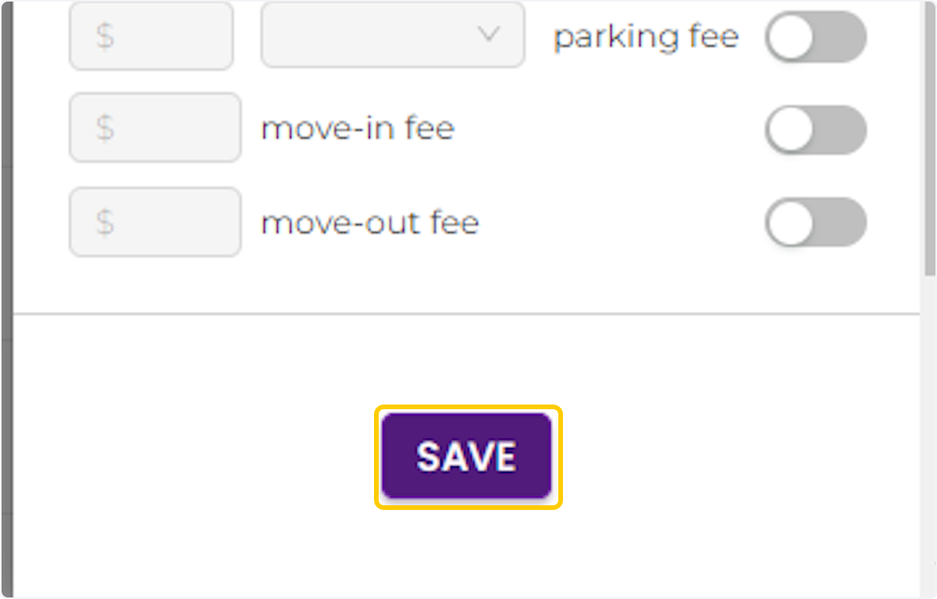Click the move-in fee label text
The height and width of the screenshot is (599, 937).
point(358,129)
